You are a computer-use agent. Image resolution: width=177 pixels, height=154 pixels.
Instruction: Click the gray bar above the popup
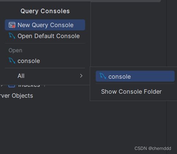point(80,1)
